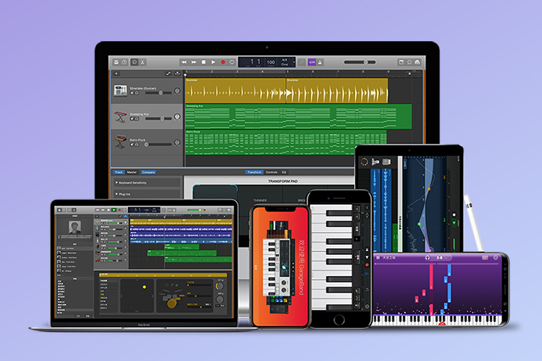Mute the Retro Pluck track
Screen dimensions: 542x361
click(132, 145)
